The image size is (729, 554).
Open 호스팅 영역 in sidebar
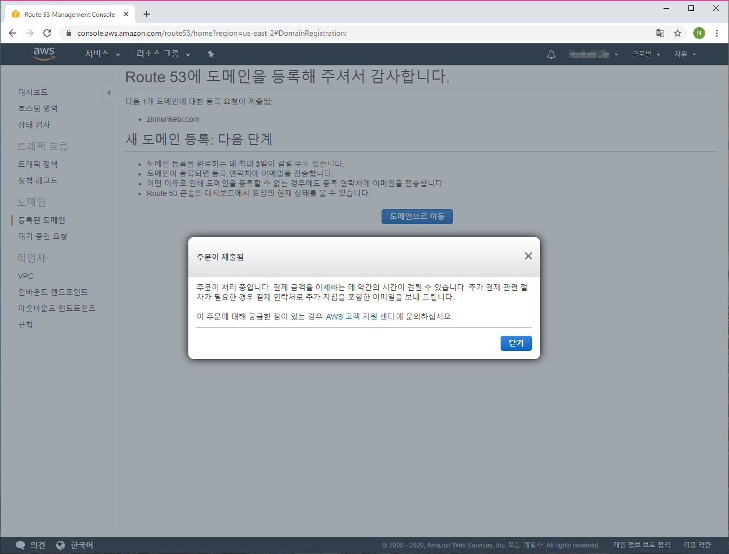tap(38, 108)
